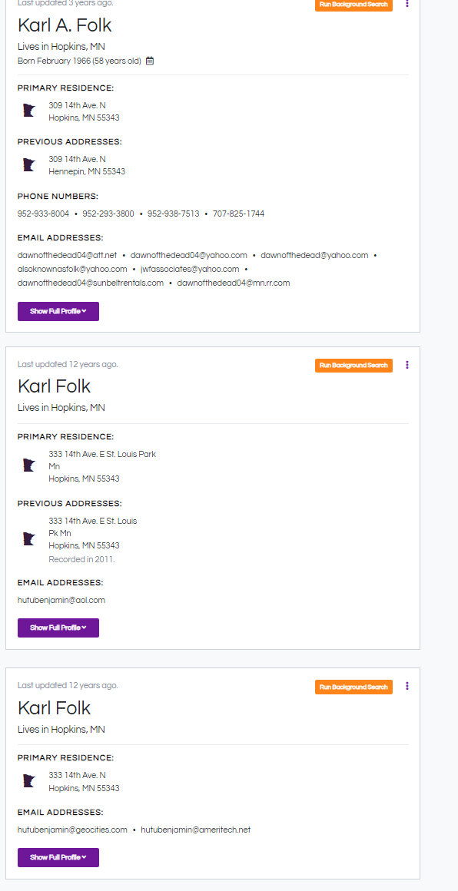
Task: Open three-dot menu for the 333 14th Ave. E St. Louis Park card
Action: point(407,365)
